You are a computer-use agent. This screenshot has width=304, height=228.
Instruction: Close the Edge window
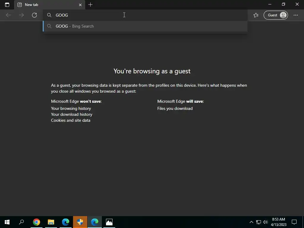297,4
